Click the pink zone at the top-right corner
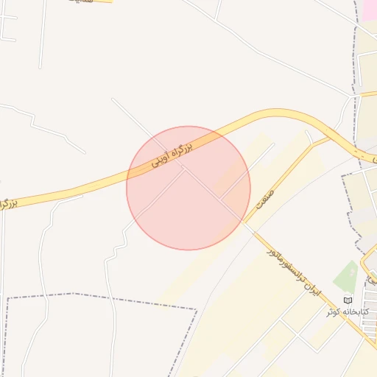Screen dimensions: 377x377 [370, 10]
